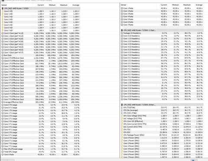The image size is (208, 161).
Task: Click the icon beside Core 1 Ratio
Action: [122, 8]
